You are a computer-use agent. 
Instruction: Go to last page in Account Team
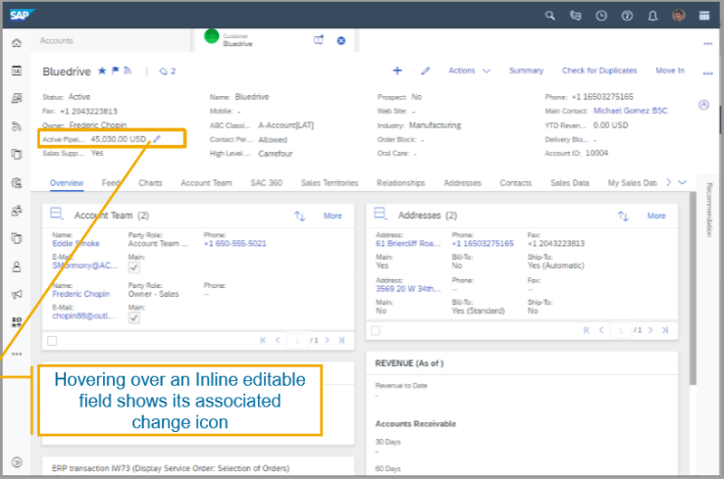point(342,340)
